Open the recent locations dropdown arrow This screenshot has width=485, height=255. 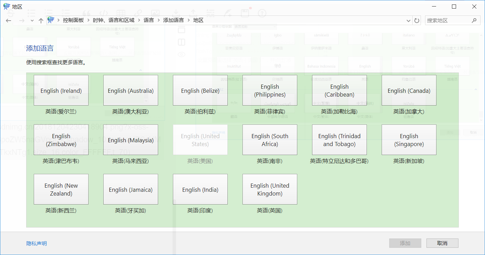[x=32, y=21]
